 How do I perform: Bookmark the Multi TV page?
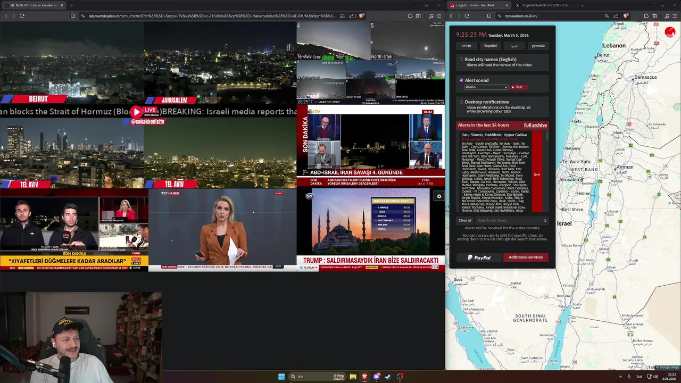point(72,16)
